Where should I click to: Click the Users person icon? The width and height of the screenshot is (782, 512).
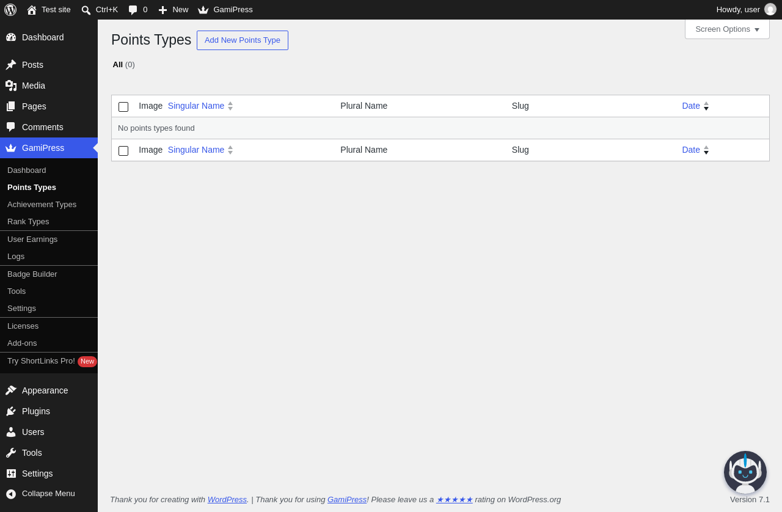(11, 432)
